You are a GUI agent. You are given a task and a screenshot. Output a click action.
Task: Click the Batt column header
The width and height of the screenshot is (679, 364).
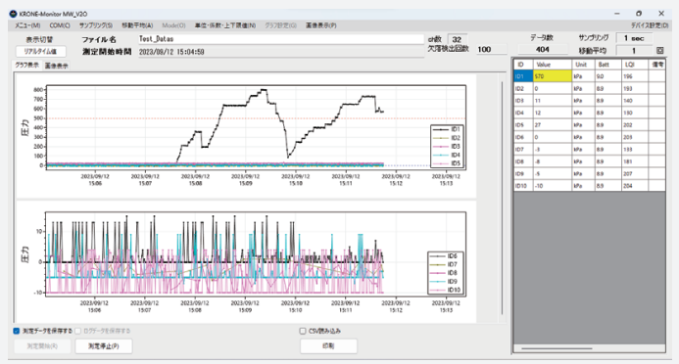(608, 65)
